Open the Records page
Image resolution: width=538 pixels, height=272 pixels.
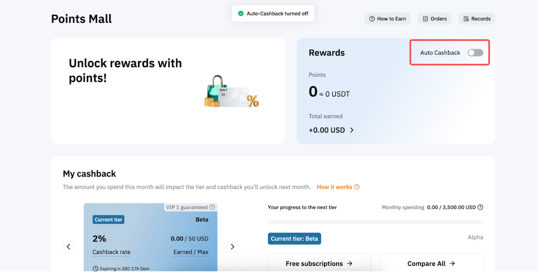(x=477, y=19)
